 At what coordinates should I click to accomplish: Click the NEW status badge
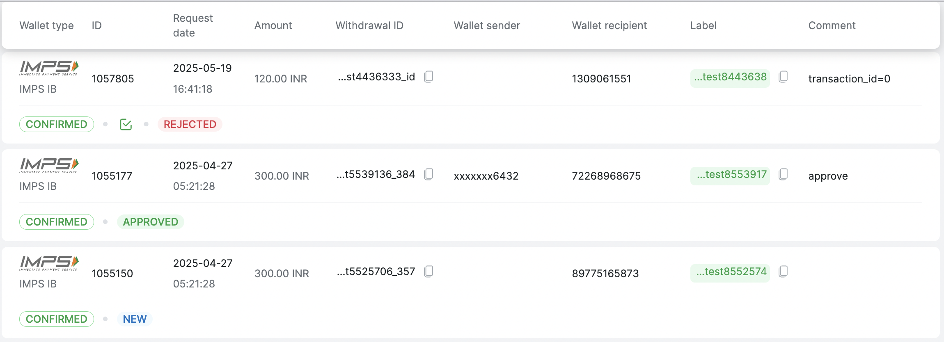(x=135, y=319)
